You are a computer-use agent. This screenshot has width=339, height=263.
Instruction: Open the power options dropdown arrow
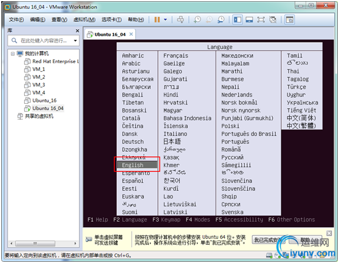point(165,19)
